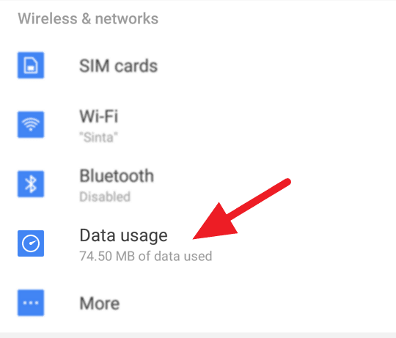Select the Bluetooth "Disabled" status text

(105, 196)
